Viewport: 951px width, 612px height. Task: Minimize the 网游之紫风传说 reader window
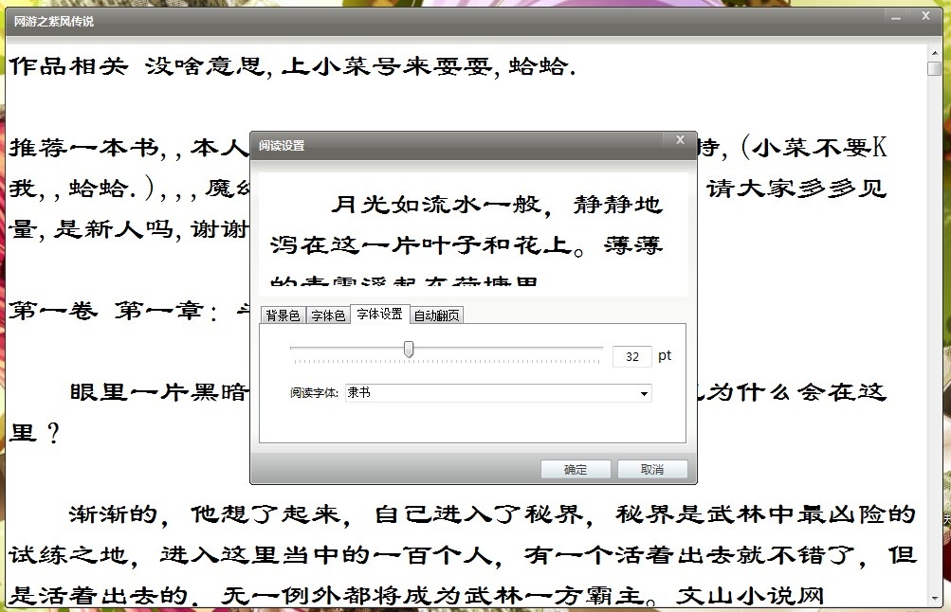click(x=894, y=16)
